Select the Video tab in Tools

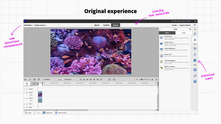[x=167, y=33]
